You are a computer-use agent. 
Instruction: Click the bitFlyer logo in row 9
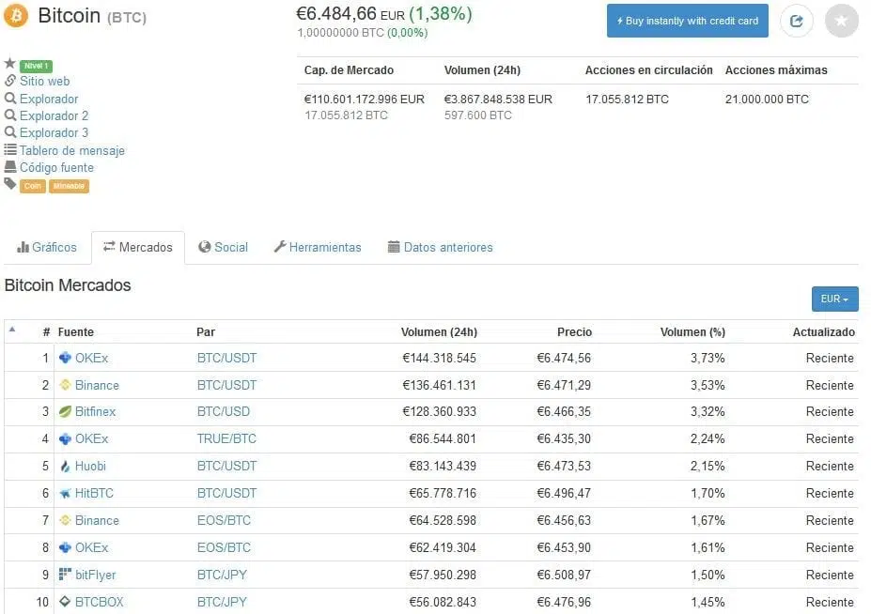(65, 574)
